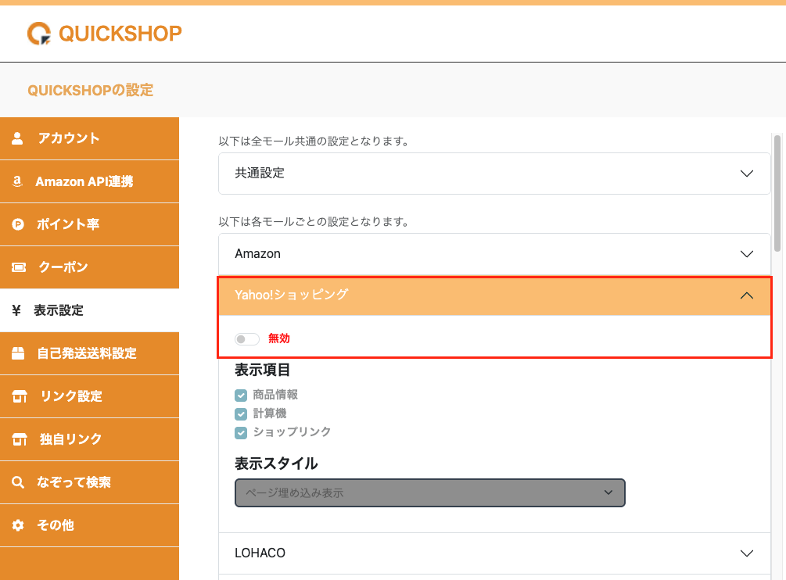Toggle the ショップリンク checkbox
The width and height of the screenshot is (786, 580).
pyautogui.click(x=241, y=432)
